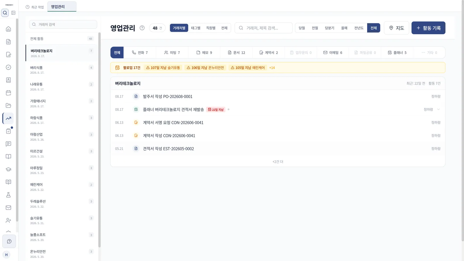Open the 영업관리 tab

point(62,7)
